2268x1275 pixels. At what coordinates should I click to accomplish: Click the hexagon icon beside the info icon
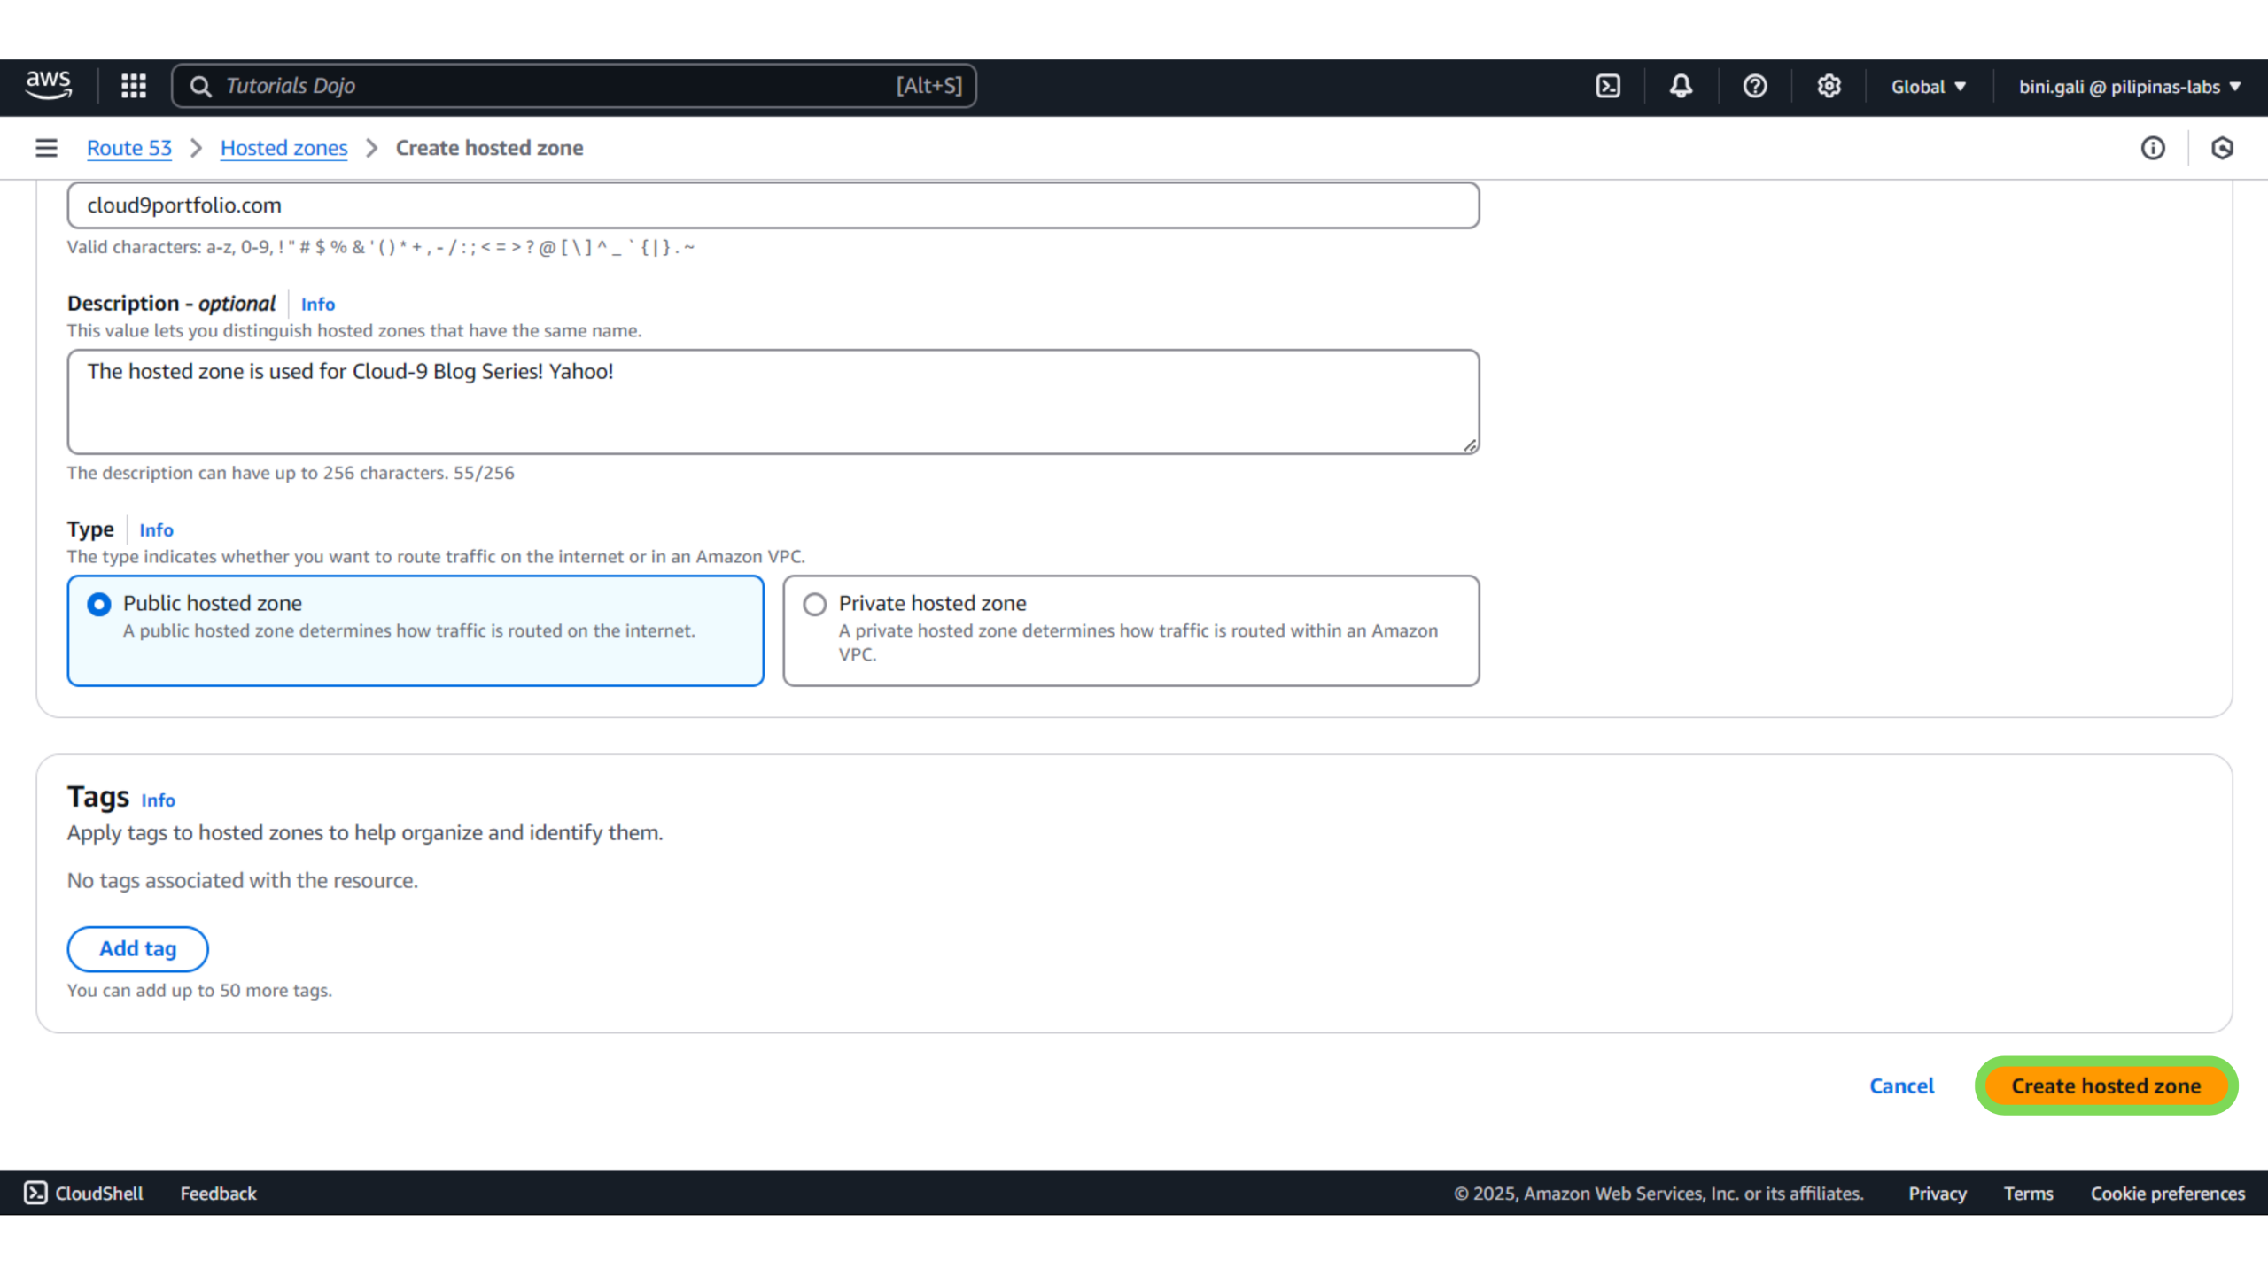2222,148
